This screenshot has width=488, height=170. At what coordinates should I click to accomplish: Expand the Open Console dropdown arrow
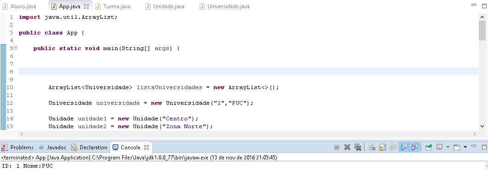click(465, 147)
